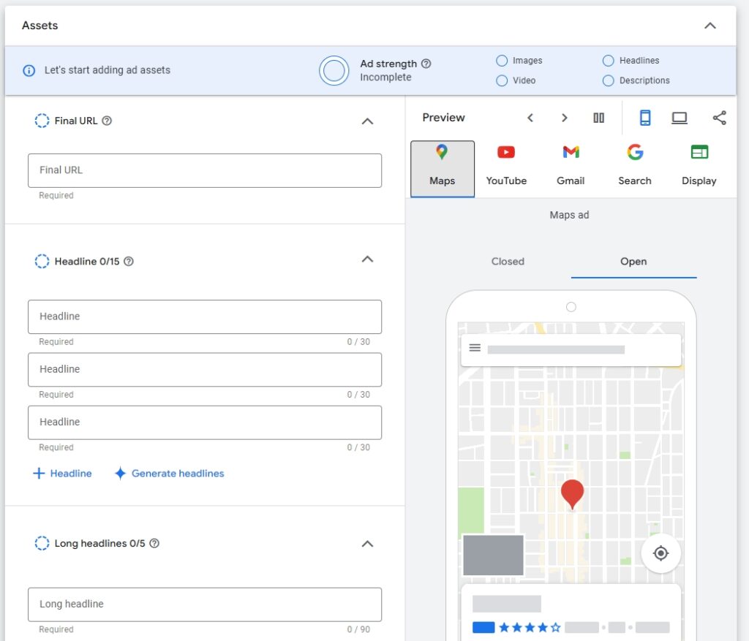The width and height of the screenshot is (749, 641).
Task: Collapse the Final URL section
Action: 367,121
